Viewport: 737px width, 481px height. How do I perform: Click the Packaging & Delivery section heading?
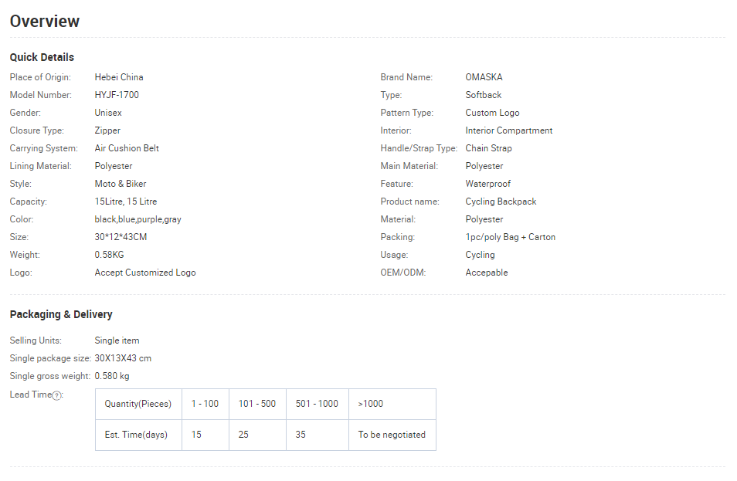pyautogui.click(x=61, y=314)
